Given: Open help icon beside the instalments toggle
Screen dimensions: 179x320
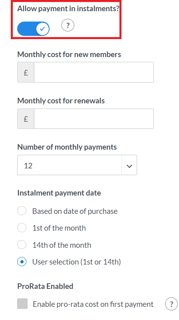Looking at the screenshot, I should pyautogui.click(x=68, y=25).
